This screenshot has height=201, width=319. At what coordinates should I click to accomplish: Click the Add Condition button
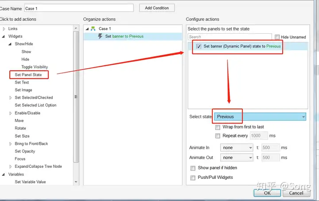pyautogui.click(x=157, y=8)
